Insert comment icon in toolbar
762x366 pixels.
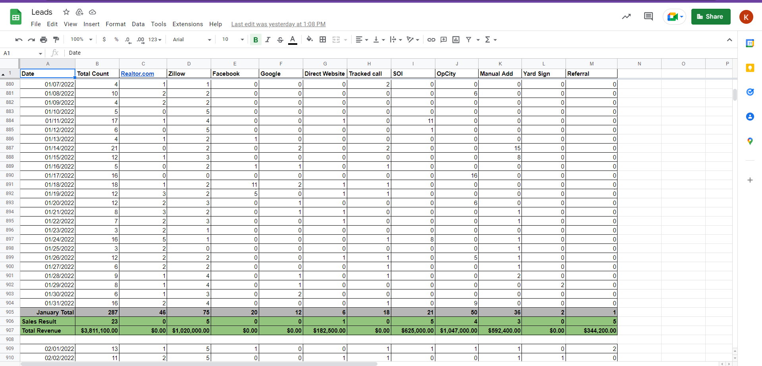click(444, 40)
